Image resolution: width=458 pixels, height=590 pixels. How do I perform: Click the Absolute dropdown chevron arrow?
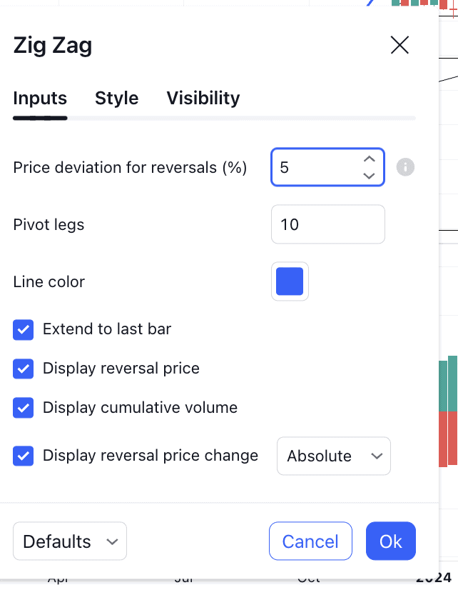pos(377,456)
